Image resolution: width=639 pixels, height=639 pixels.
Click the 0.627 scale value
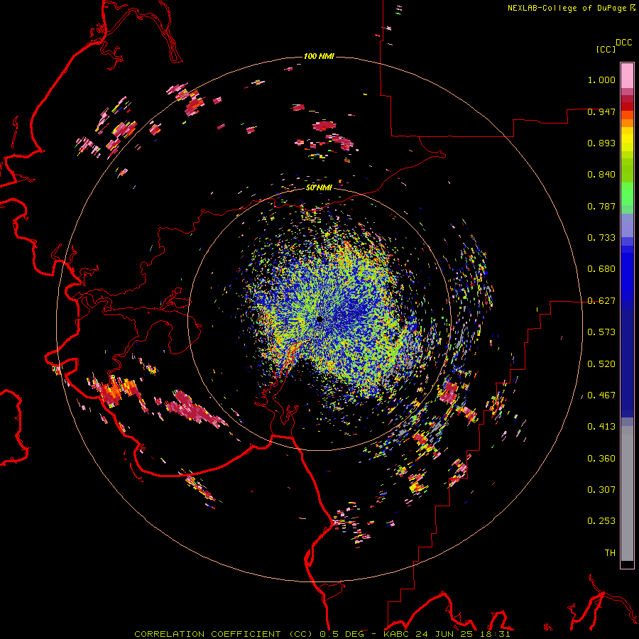point(601,301)
